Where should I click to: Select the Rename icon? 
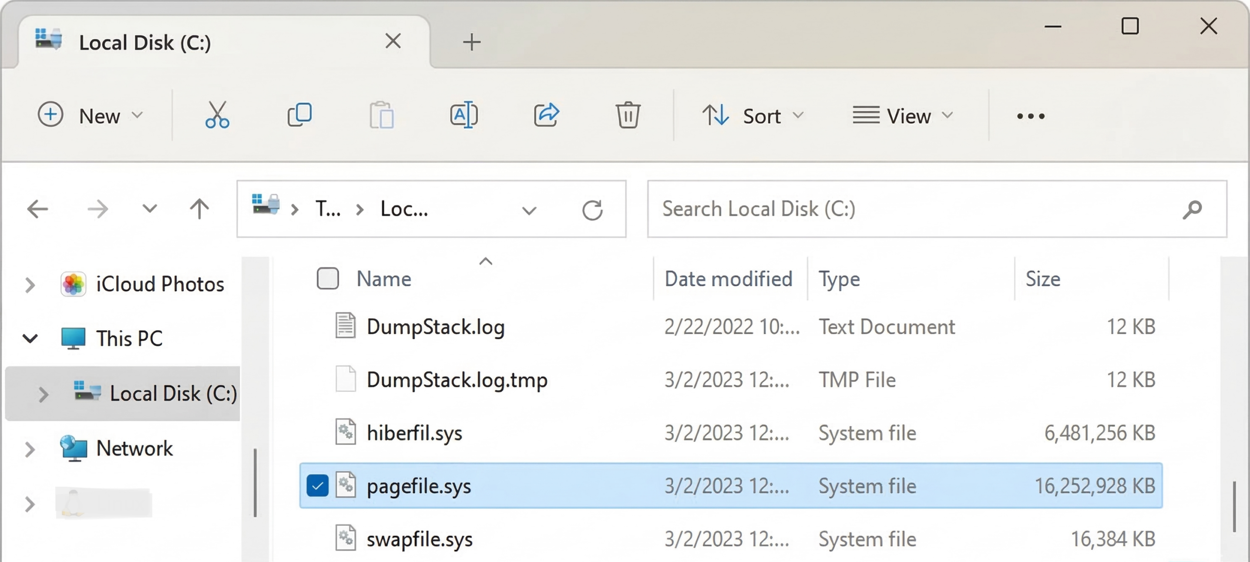pos(464,115)
